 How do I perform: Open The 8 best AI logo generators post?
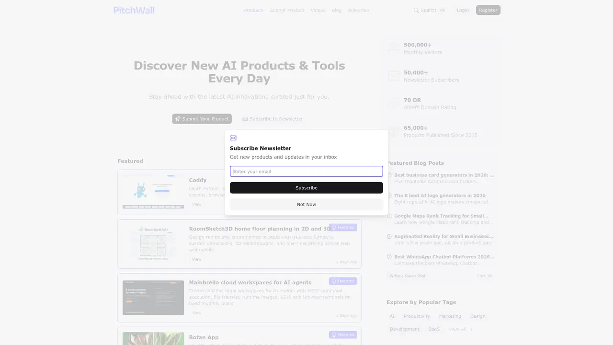440,195
